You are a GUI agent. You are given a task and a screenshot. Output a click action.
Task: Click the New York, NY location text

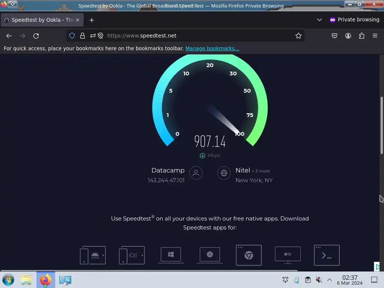point(254,180)
